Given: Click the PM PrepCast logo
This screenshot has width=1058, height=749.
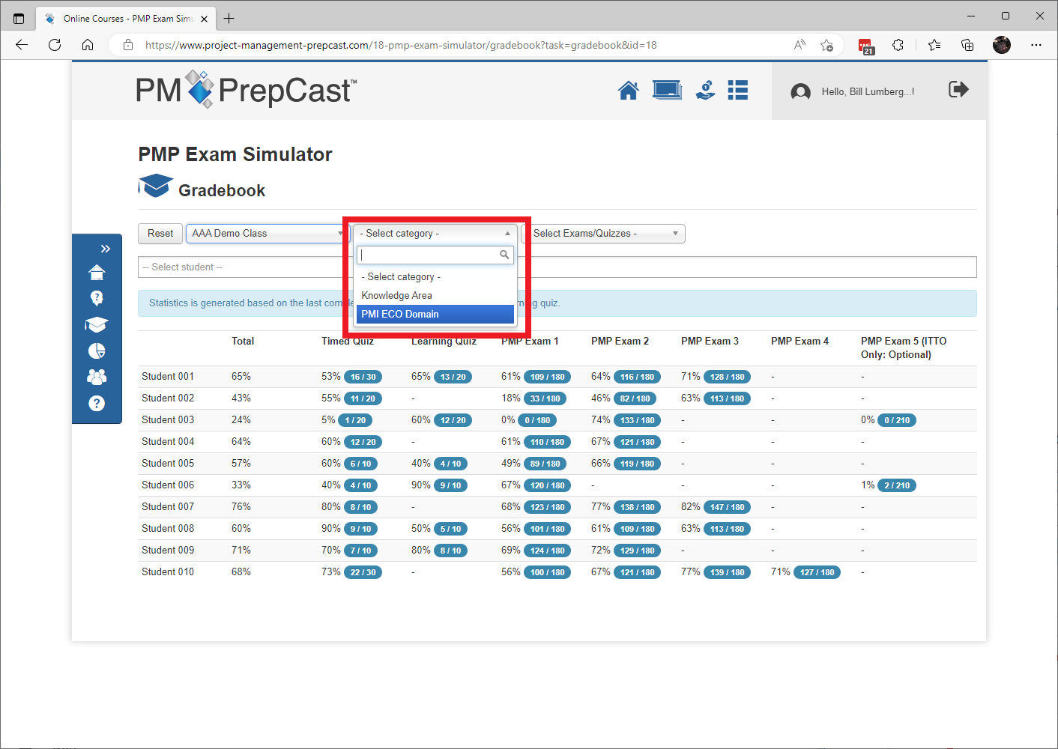Looking at the screenshot, I should 246,90.
